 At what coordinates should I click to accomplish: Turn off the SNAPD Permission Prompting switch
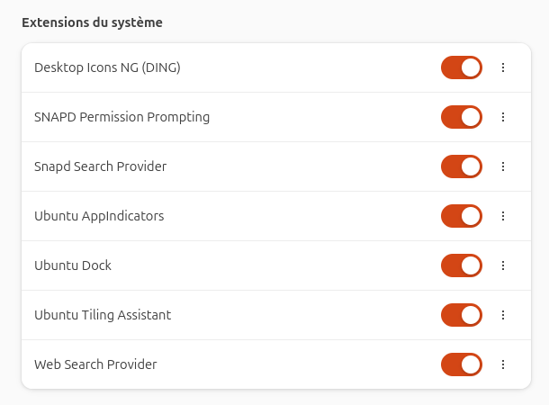(x=462, y=117)
